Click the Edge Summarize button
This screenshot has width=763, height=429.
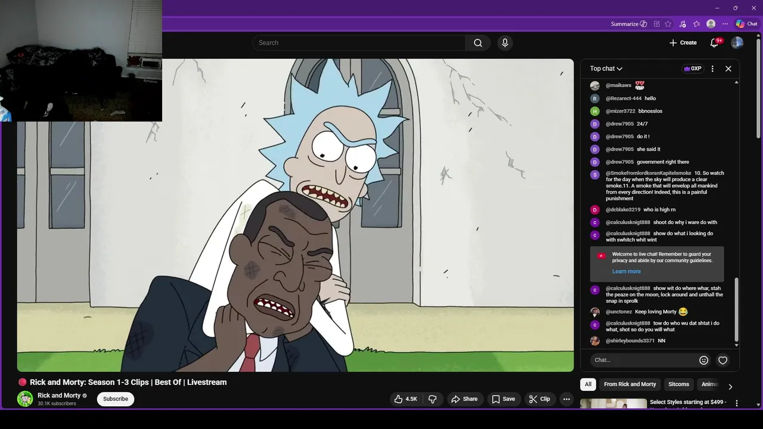click(x=629, y=24)
